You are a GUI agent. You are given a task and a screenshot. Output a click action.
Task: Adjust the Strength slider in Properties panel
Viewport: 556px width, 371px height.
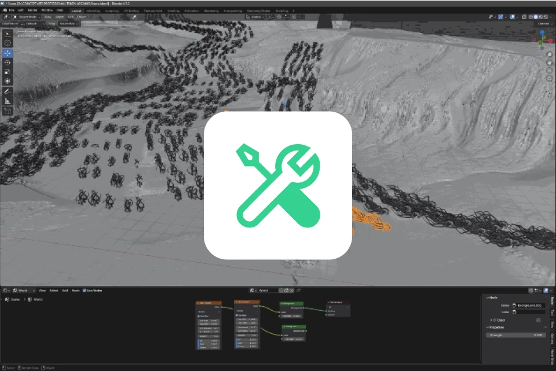[516, 335]
